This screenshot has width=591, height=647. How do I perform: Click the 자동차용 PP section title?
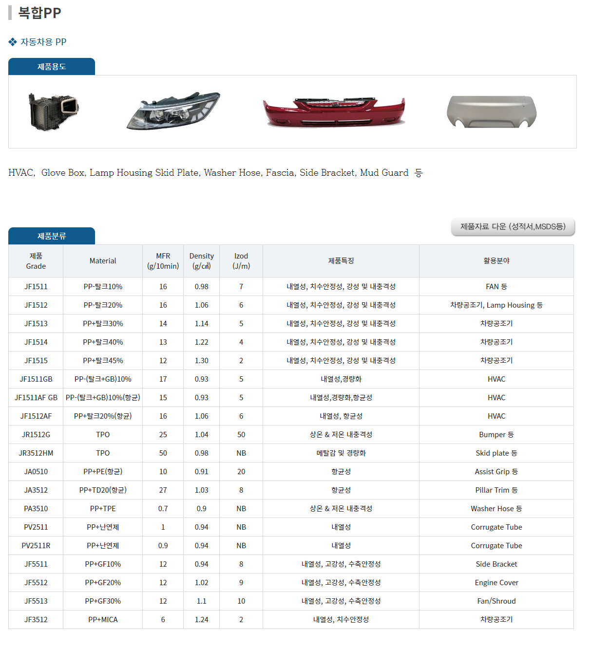coord(43,42)
